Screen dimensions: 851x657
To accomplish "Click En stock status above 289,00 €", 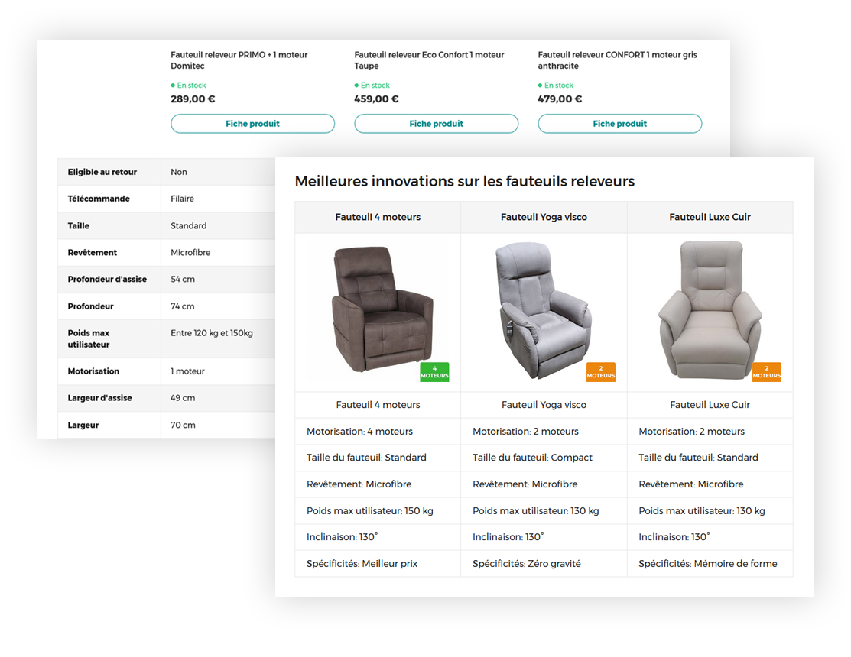I will pyautogui.click(x=188, y=85).
